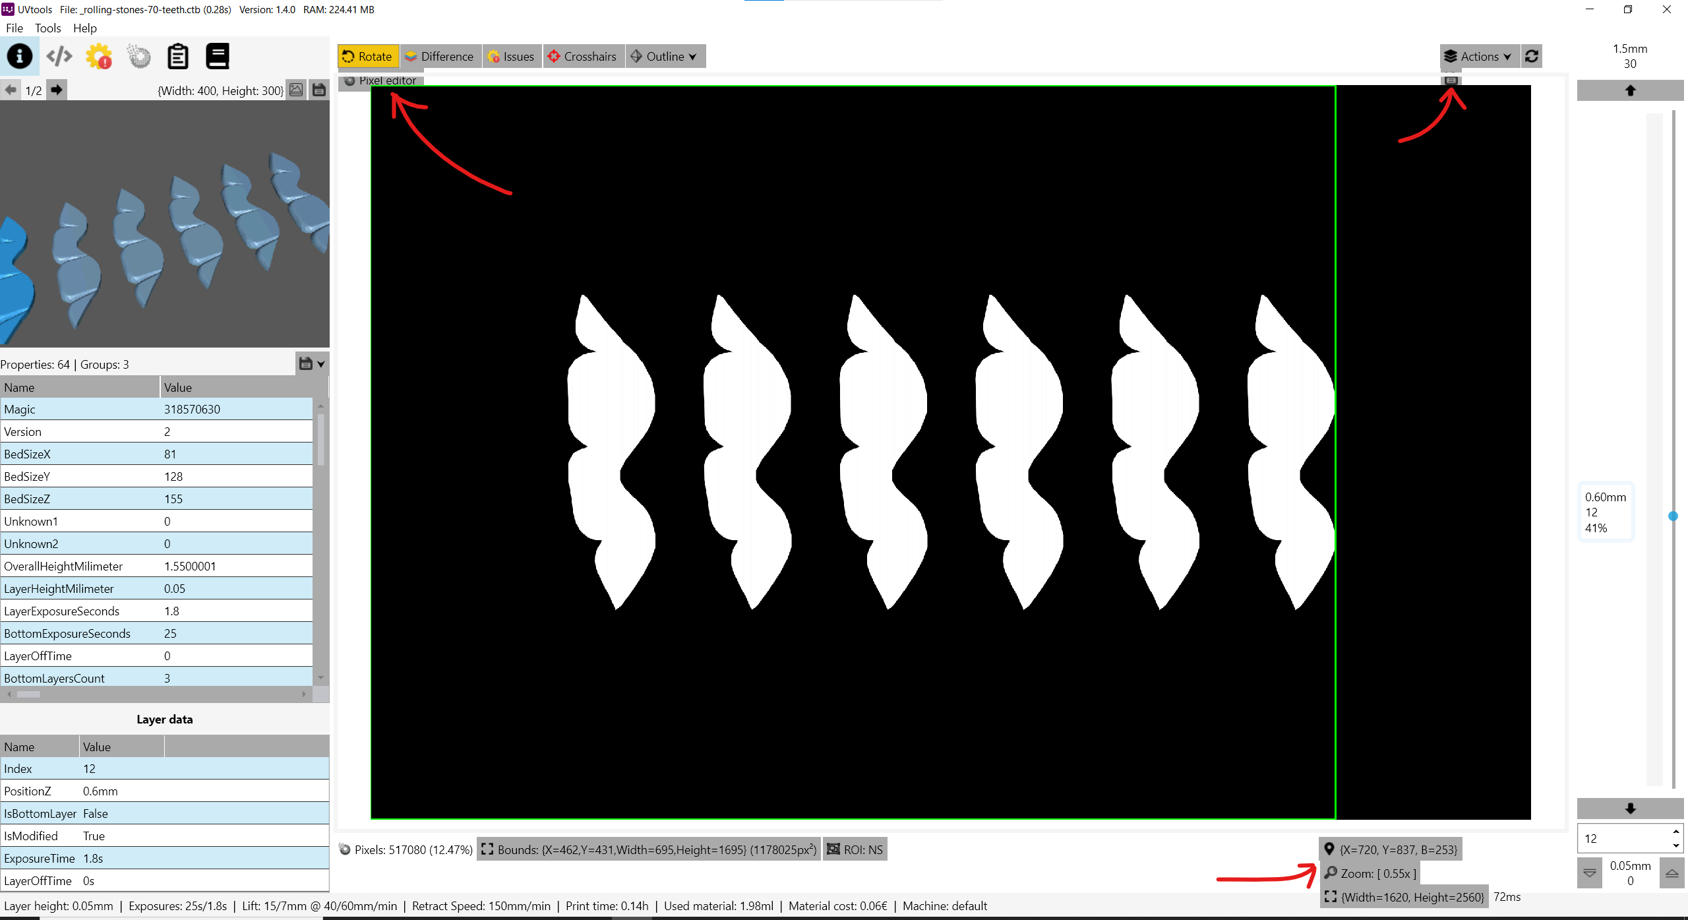Open the Outline dropdown

pos(665,56)
